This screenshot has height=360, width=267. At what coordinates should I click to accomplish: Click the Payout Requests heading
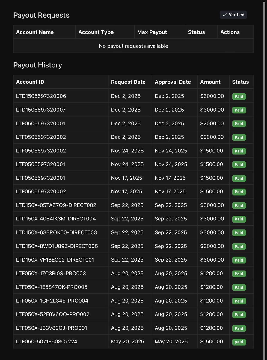coord(41,15)
